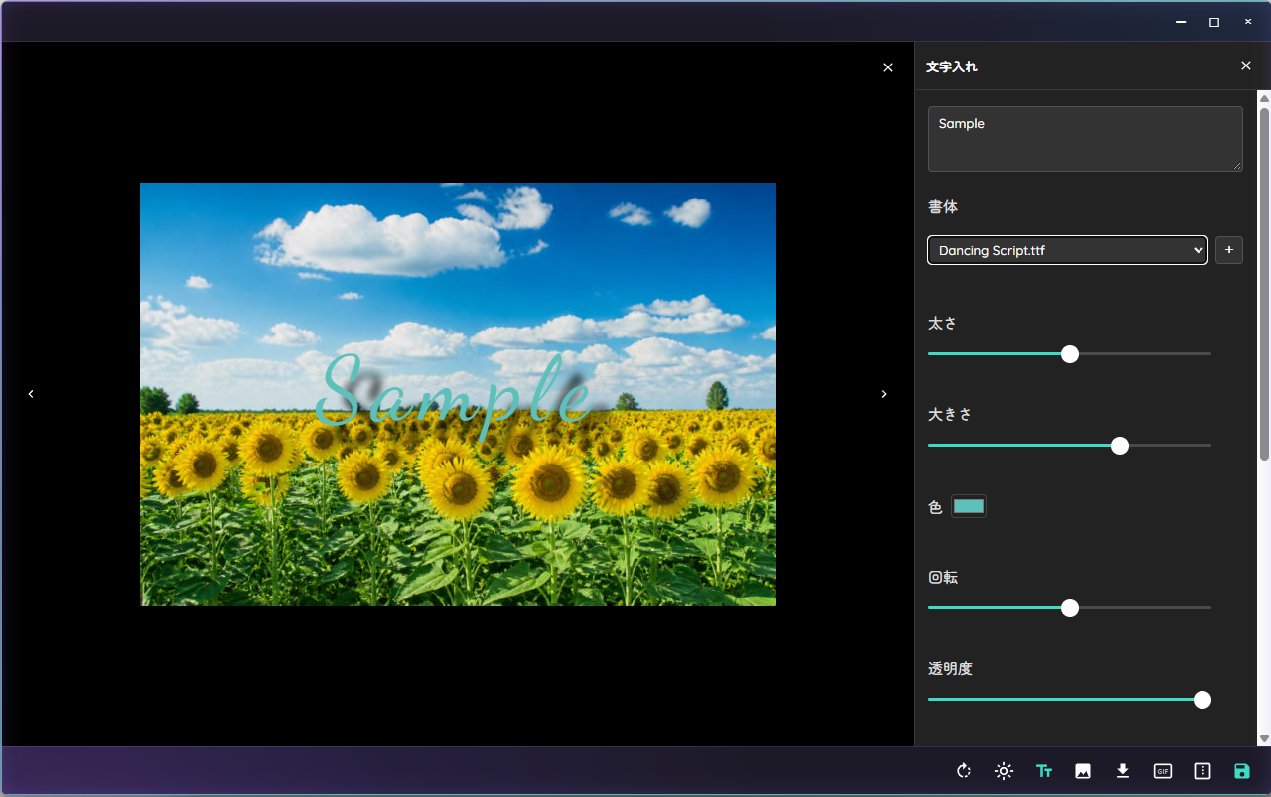
Task: Click the 回転 rotation slider handle
Action: pyautogui.click(x=1070, y=608)
